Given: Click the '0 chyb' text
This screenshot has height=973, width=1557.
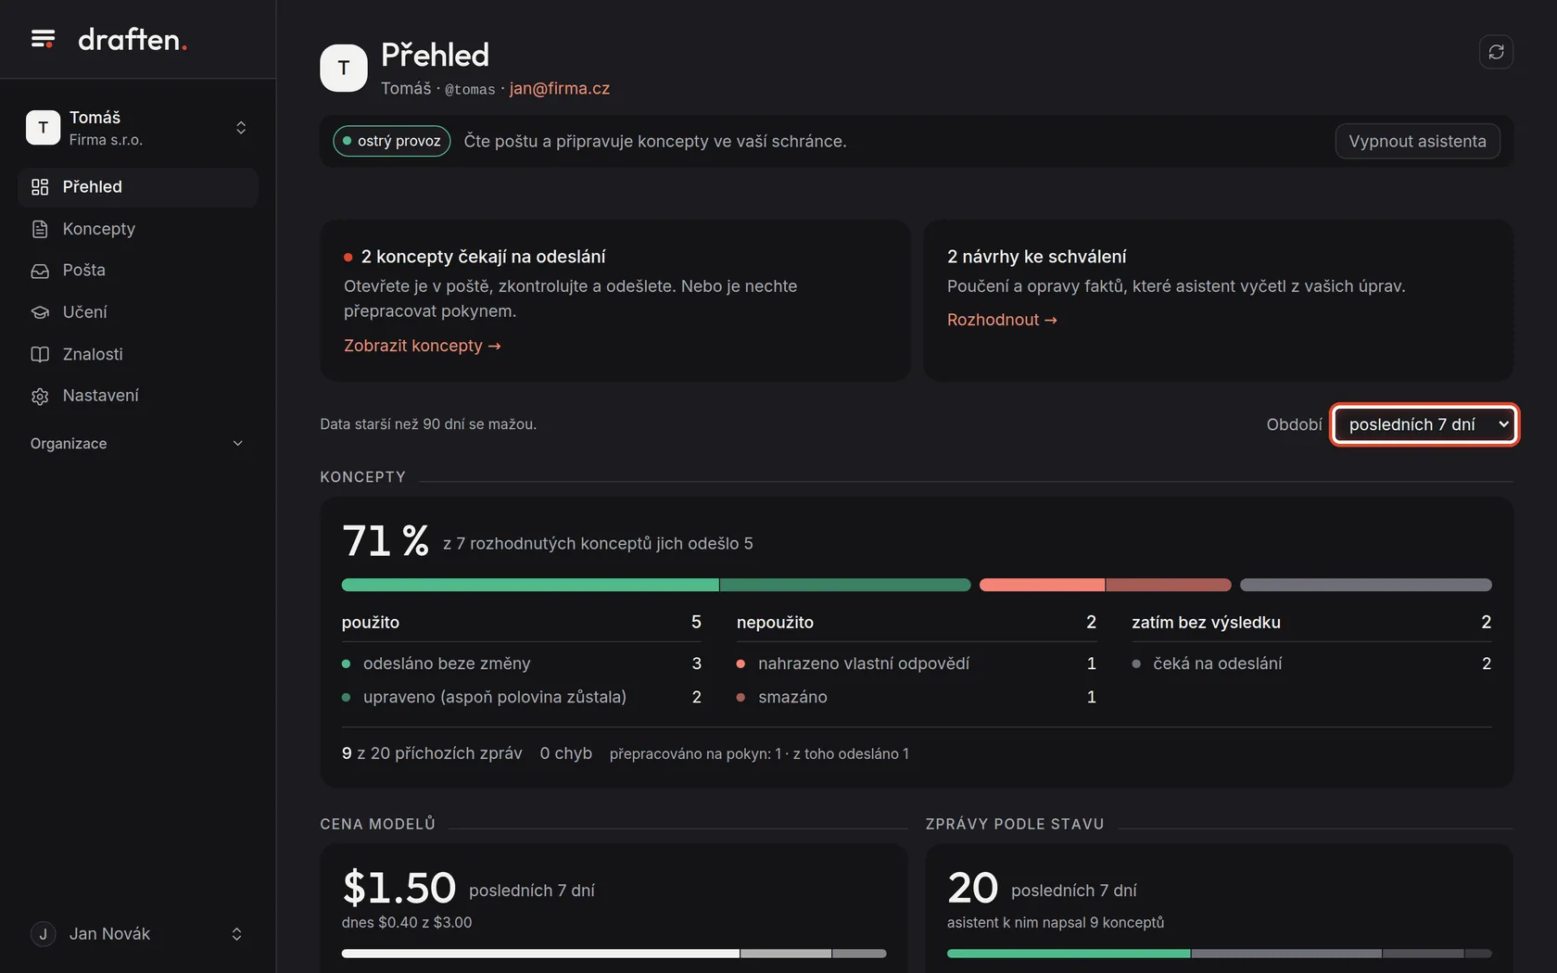Looking at the screenshot, I should (566, 753).
